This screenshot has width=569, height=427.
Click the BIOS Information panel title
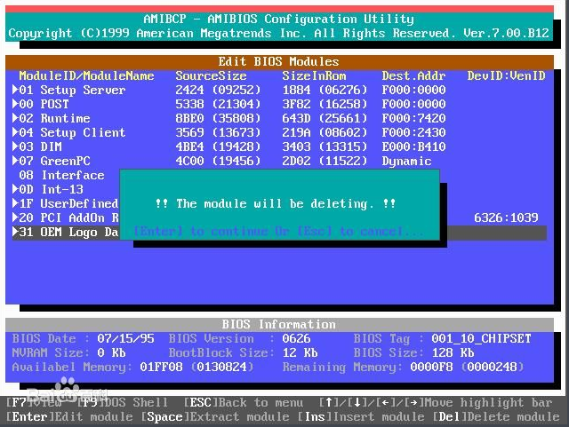pyautogui.click(x=278, y=324)
